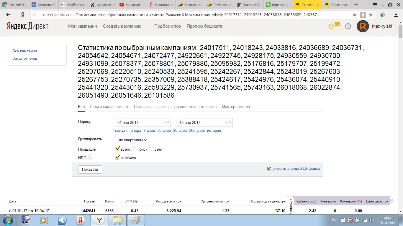Switch to the "Все" statistics tab

click(81, 107)
